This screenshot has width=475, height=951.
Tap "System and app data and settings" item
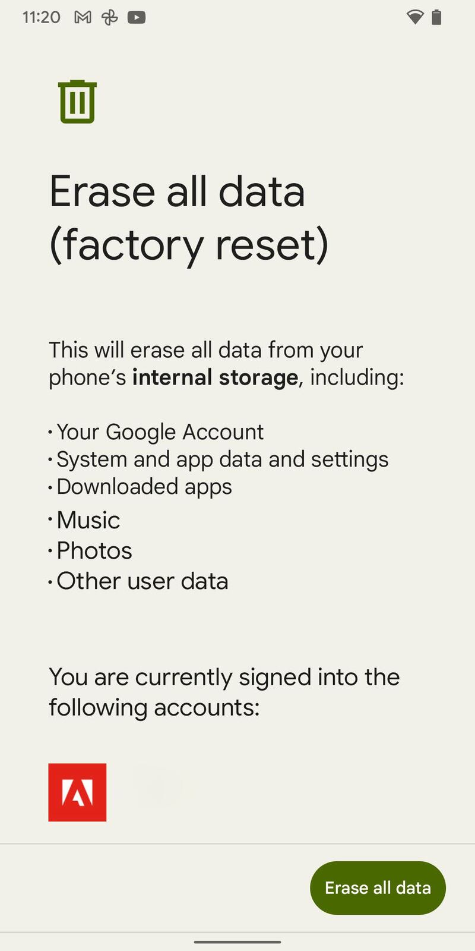[222, 459]
